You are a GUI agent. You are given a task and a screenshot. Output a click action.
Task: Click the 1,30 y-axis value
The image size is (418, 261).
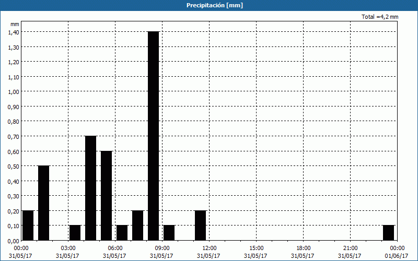pyautogui.click(x=14, y=47)
